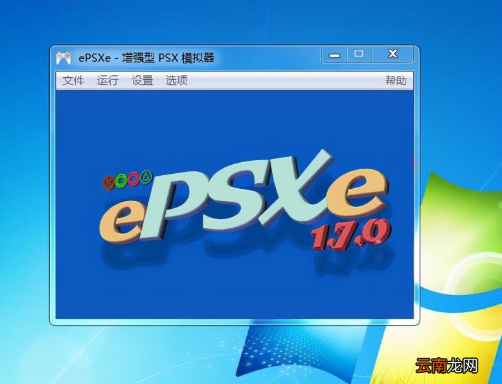
Task: Open the 设置 menu
Action: [142, 80]
